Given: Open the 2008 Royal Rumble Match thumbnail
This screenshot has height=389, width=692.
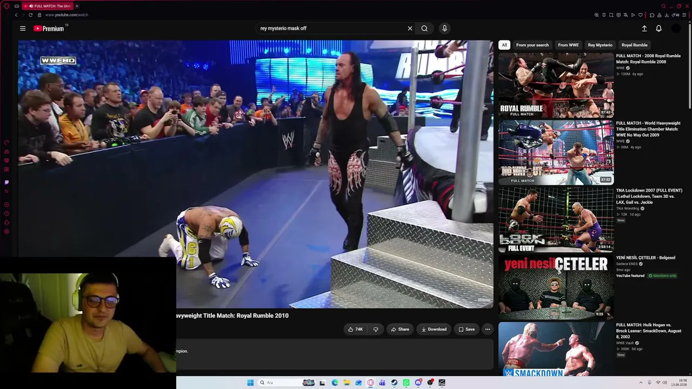Looking at the screenshot, I should 556,85.
